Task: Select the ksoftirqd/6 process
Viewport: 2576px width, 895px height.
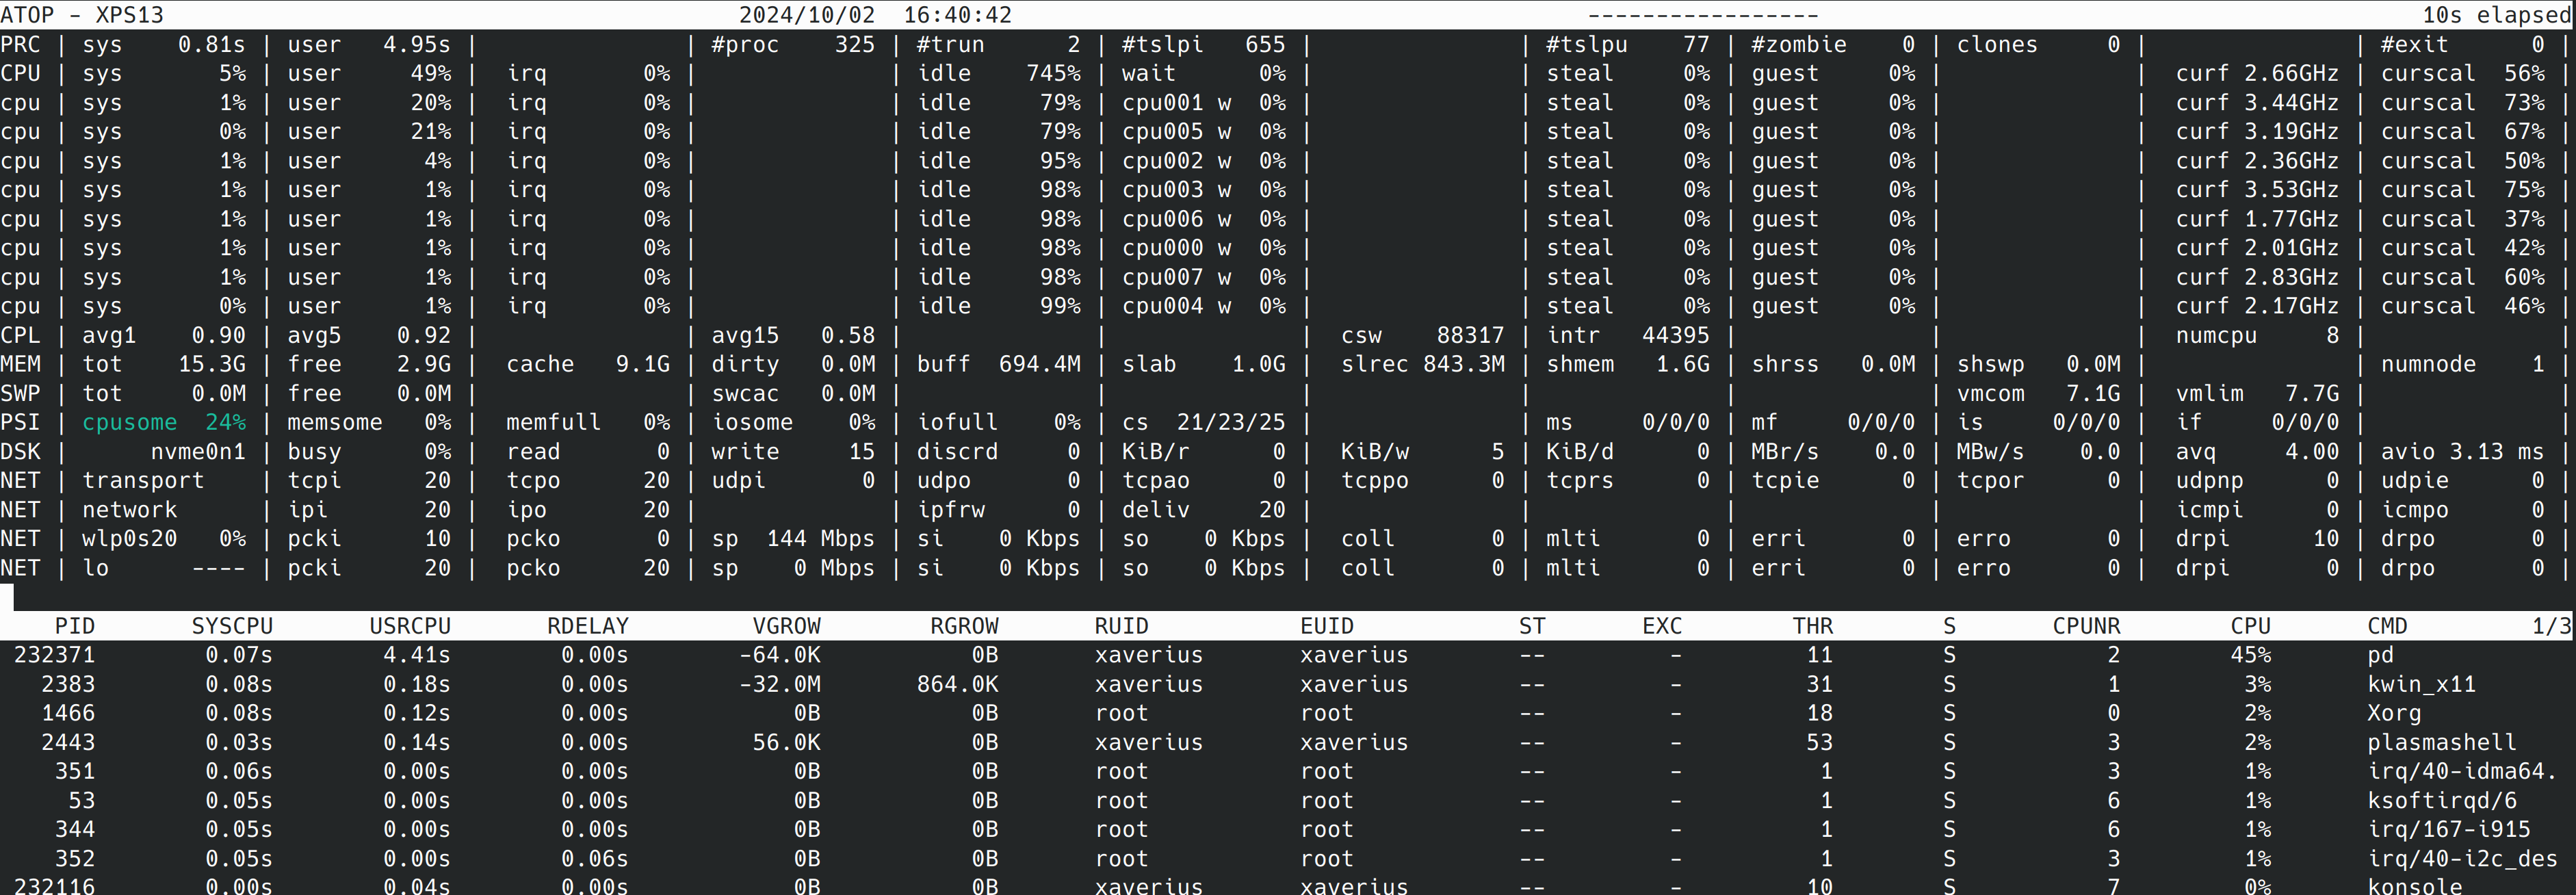Action: [x=2441, y=801]
